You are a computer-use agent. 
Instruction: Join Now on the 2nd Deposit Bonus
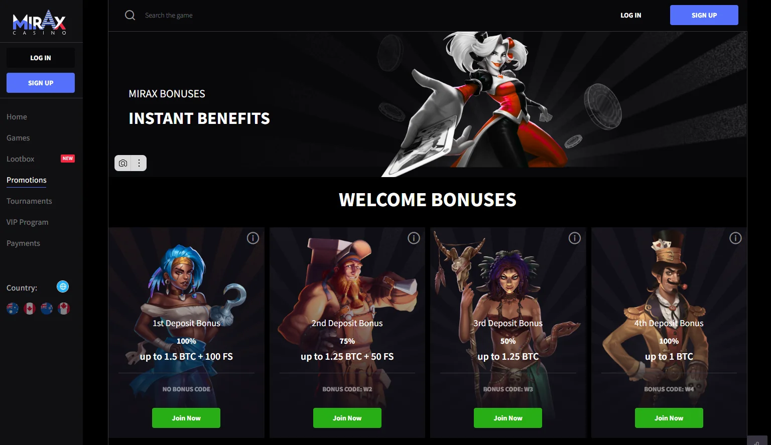click(x=347, y=418)
